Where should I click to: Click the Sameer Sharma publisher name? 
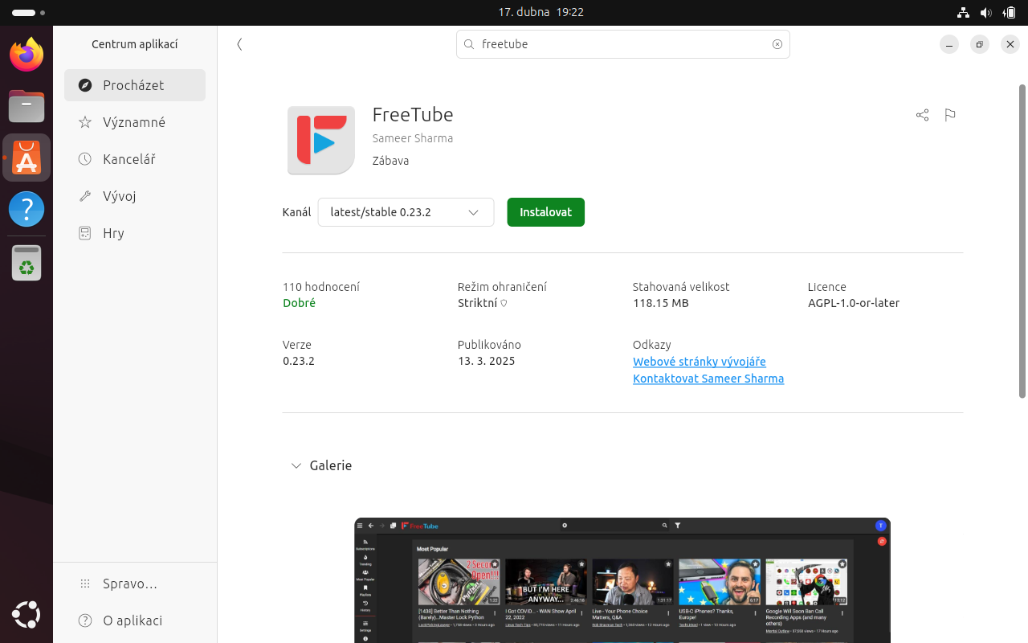click(x=413, y=138)
